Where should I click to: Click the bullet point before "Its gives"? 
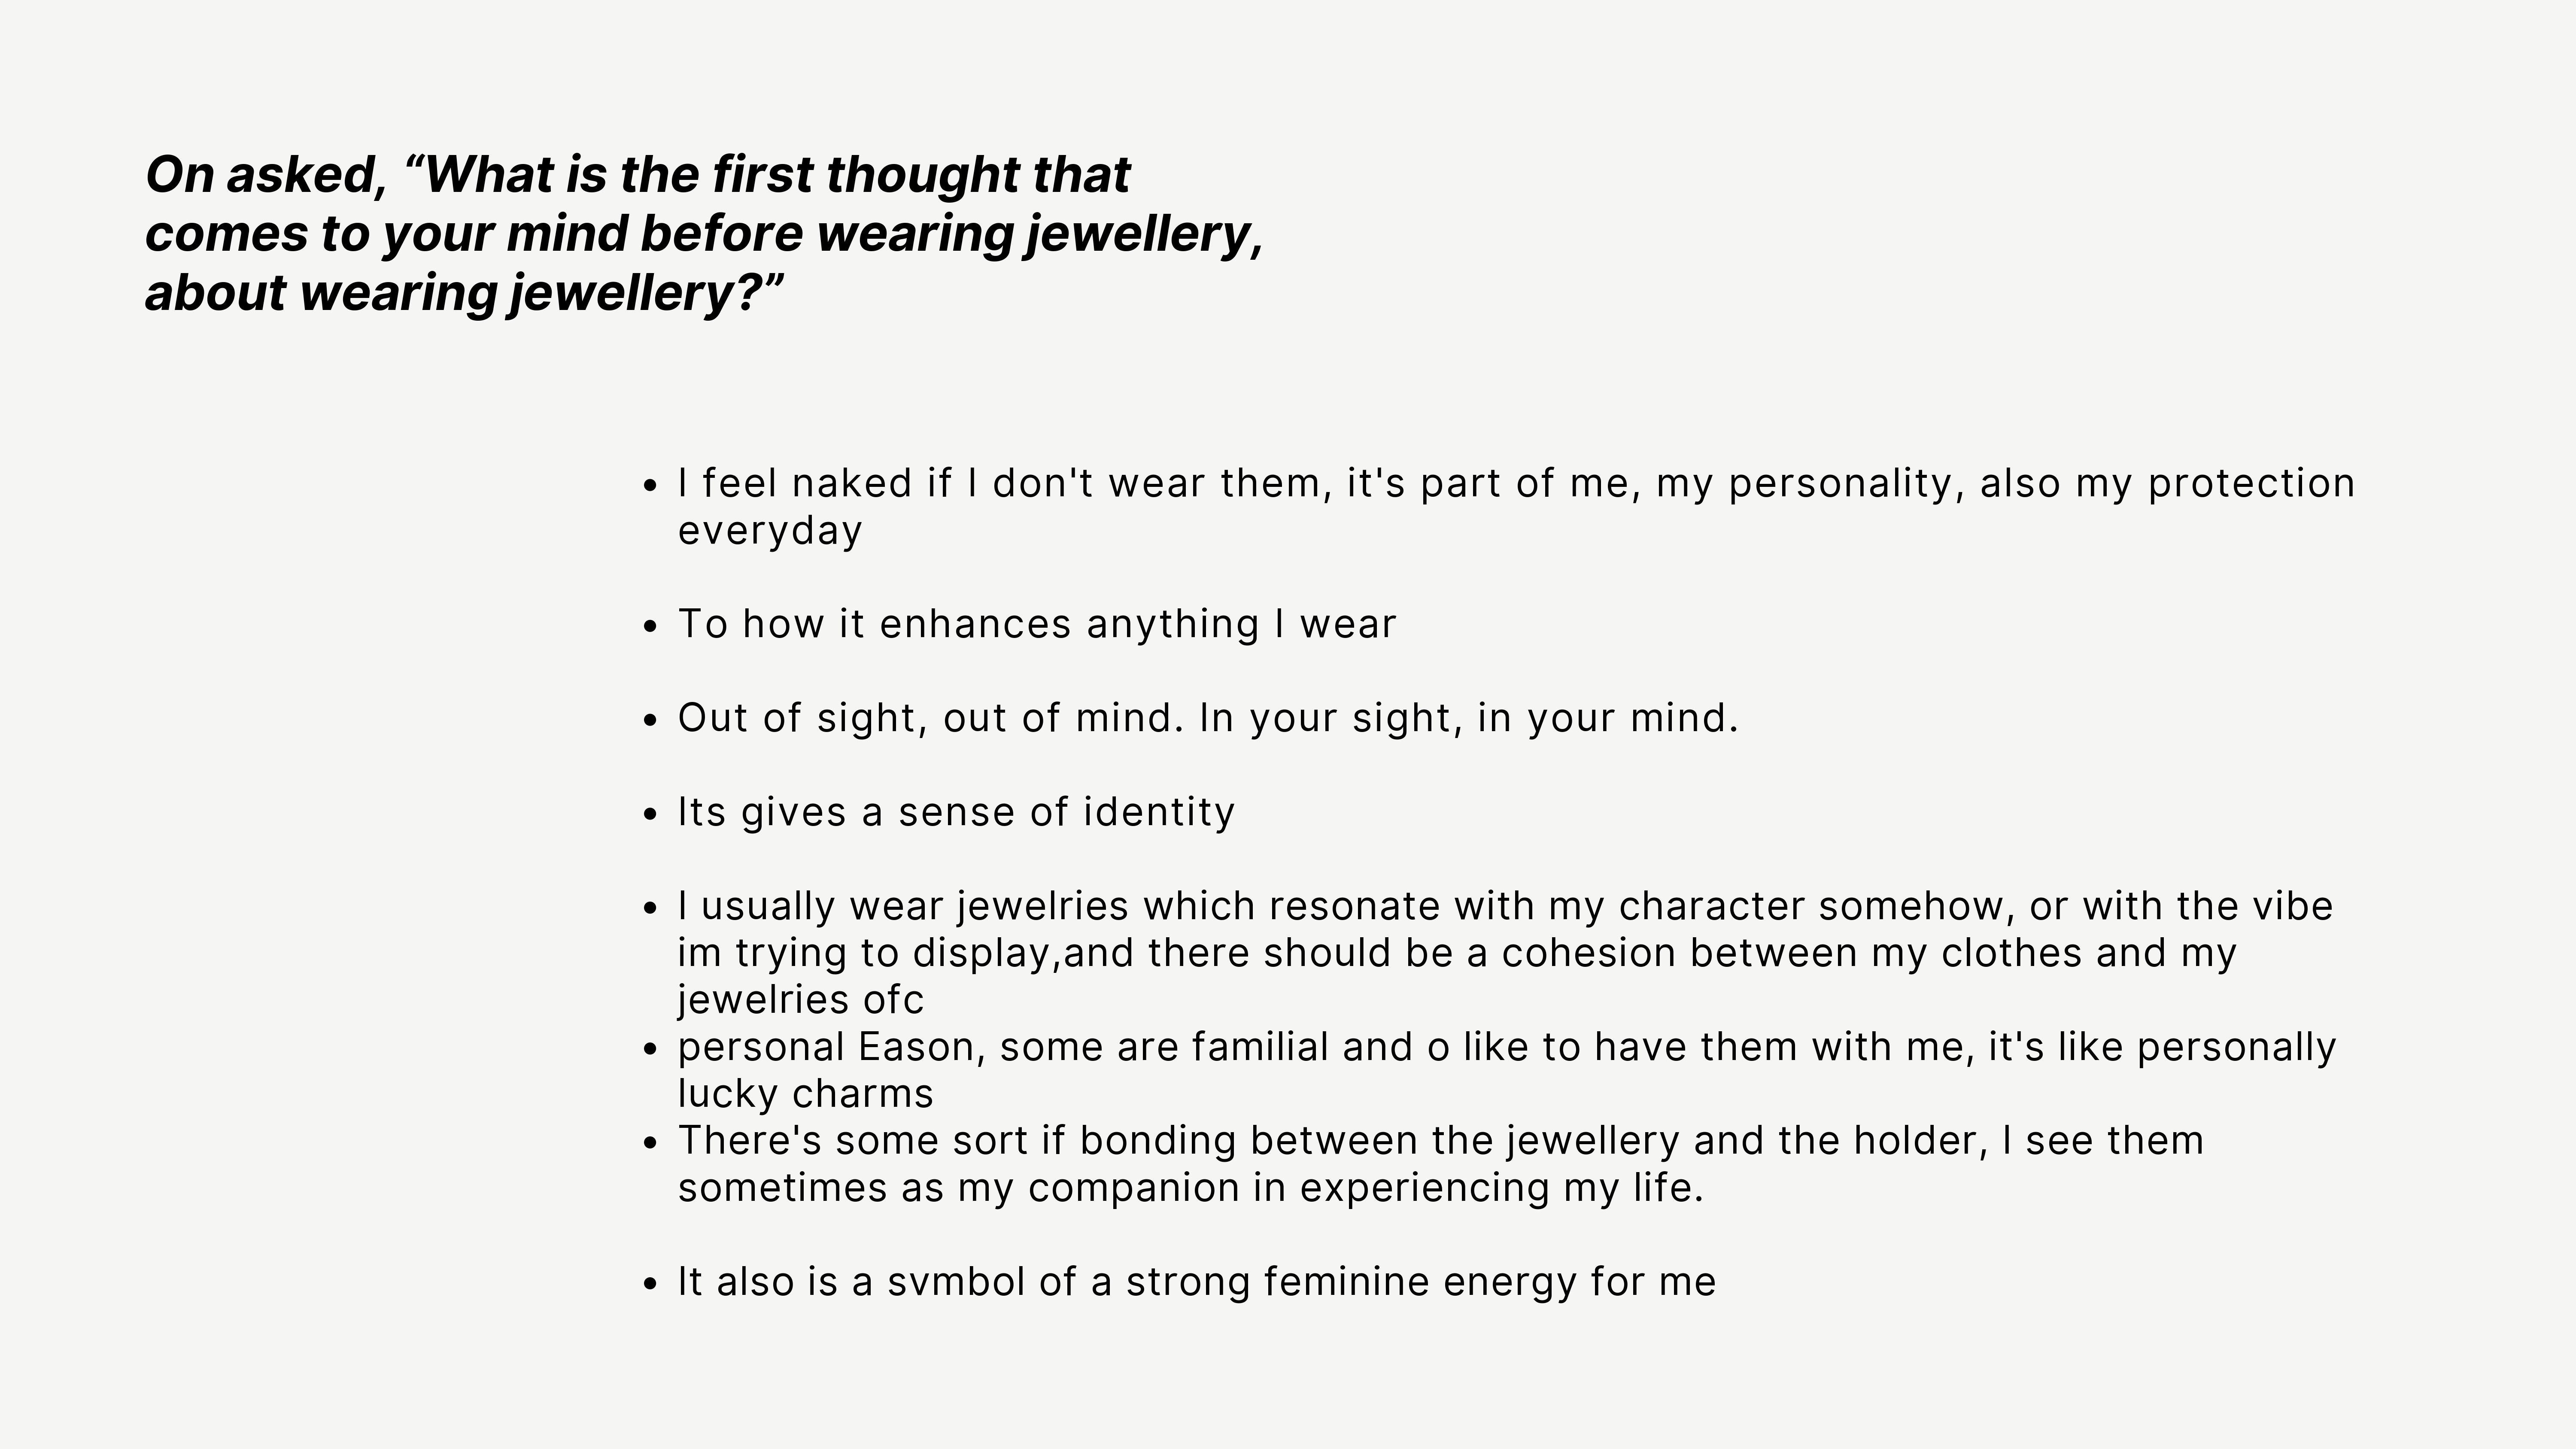pyautogui.click(x=651, y=814)
